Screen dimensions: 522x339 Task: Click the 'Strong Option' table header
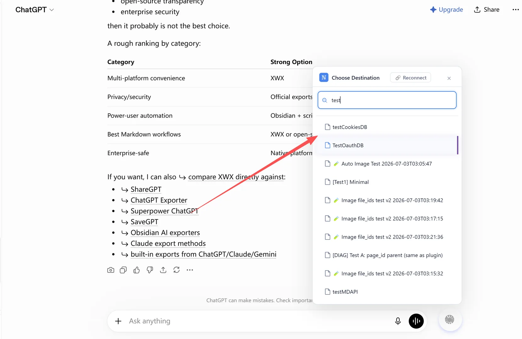pyautogui.click(x=291, y=62)
